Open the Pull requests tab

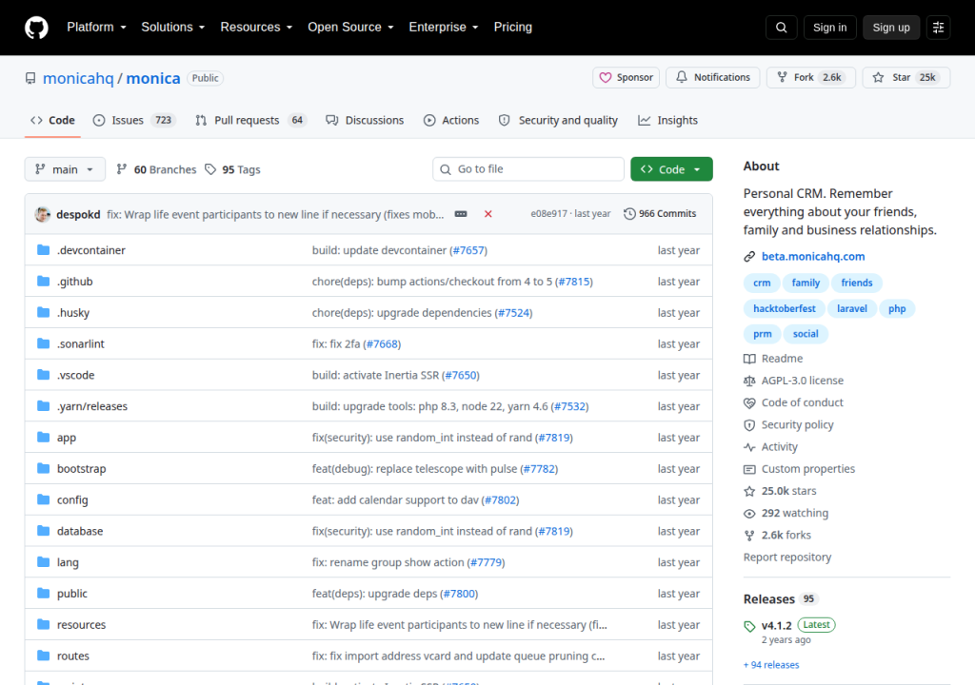pyautogui.click(x=250, y=120)
